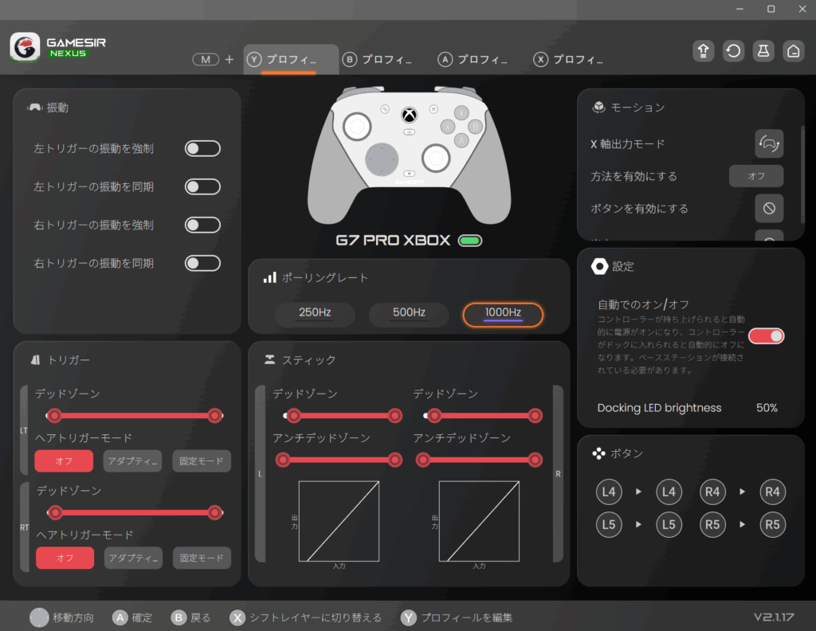This screenshot has width=816, height=631.
Task: Open Docking LED brightness 50% selector
Action: coord(767,408)
